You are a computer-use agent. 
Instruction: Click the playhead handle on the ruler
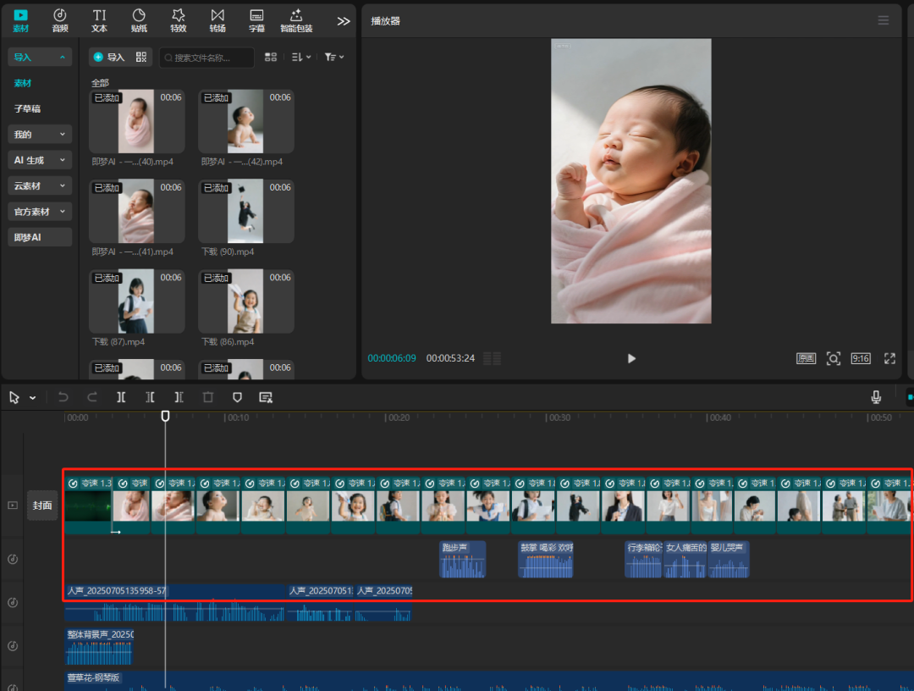(165, 416)
